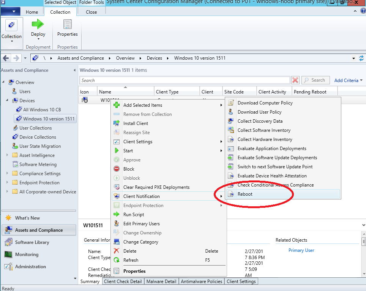Expand the All Corporate-owned Device folder

pyautogui.click(x=7, y=191)
